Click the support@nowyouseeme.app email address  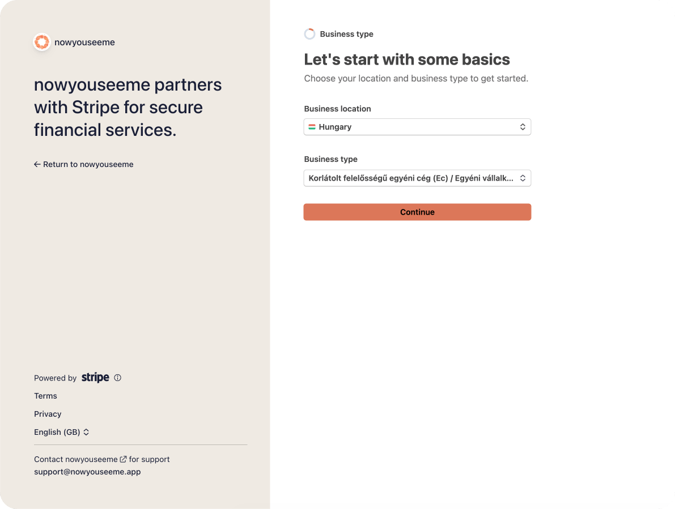coord(87,472)
